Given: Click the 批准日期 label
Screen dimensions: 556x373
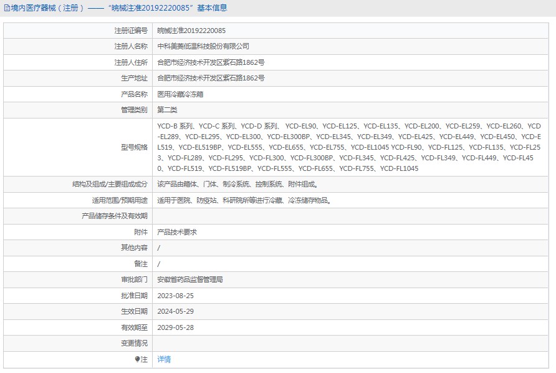Looking at the screenshot, I should pyautogui.click(x=134, y=296).
